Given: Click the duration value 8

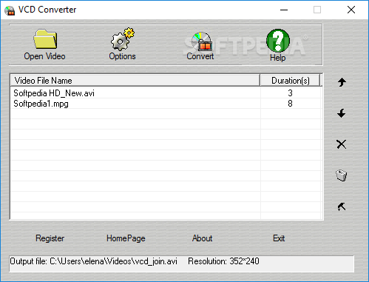Looking at the screenshot, I should coord(290,104).
